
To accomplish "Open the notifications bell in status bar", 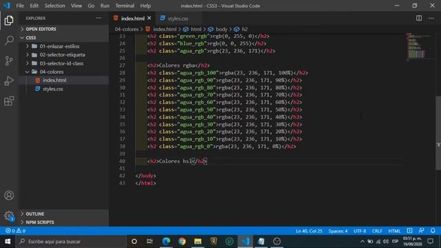I will (433, 231).
